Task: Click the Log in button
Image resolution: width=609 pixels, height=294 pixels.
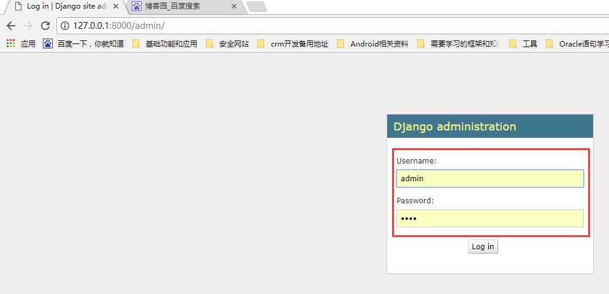Action: (483, 247)
